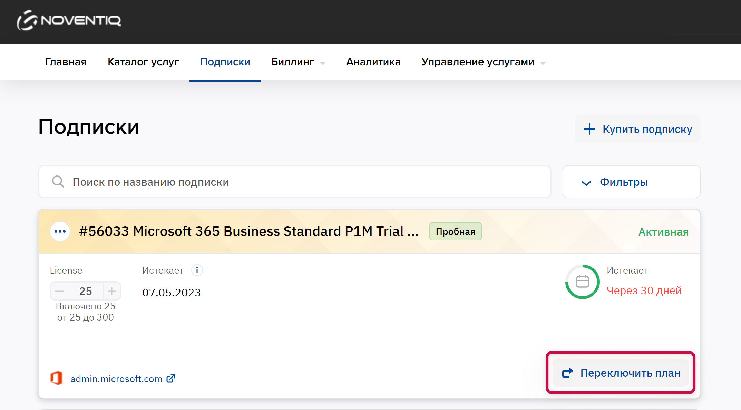
Task: Click the license quantity field showing 25
Action: pos(86,291)
